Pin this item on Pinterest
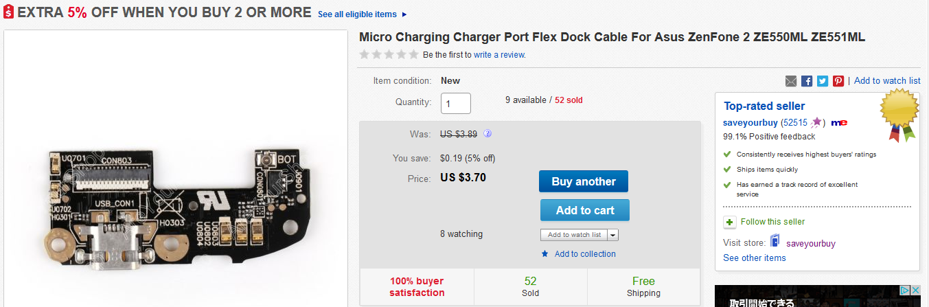 pos(838,81)
